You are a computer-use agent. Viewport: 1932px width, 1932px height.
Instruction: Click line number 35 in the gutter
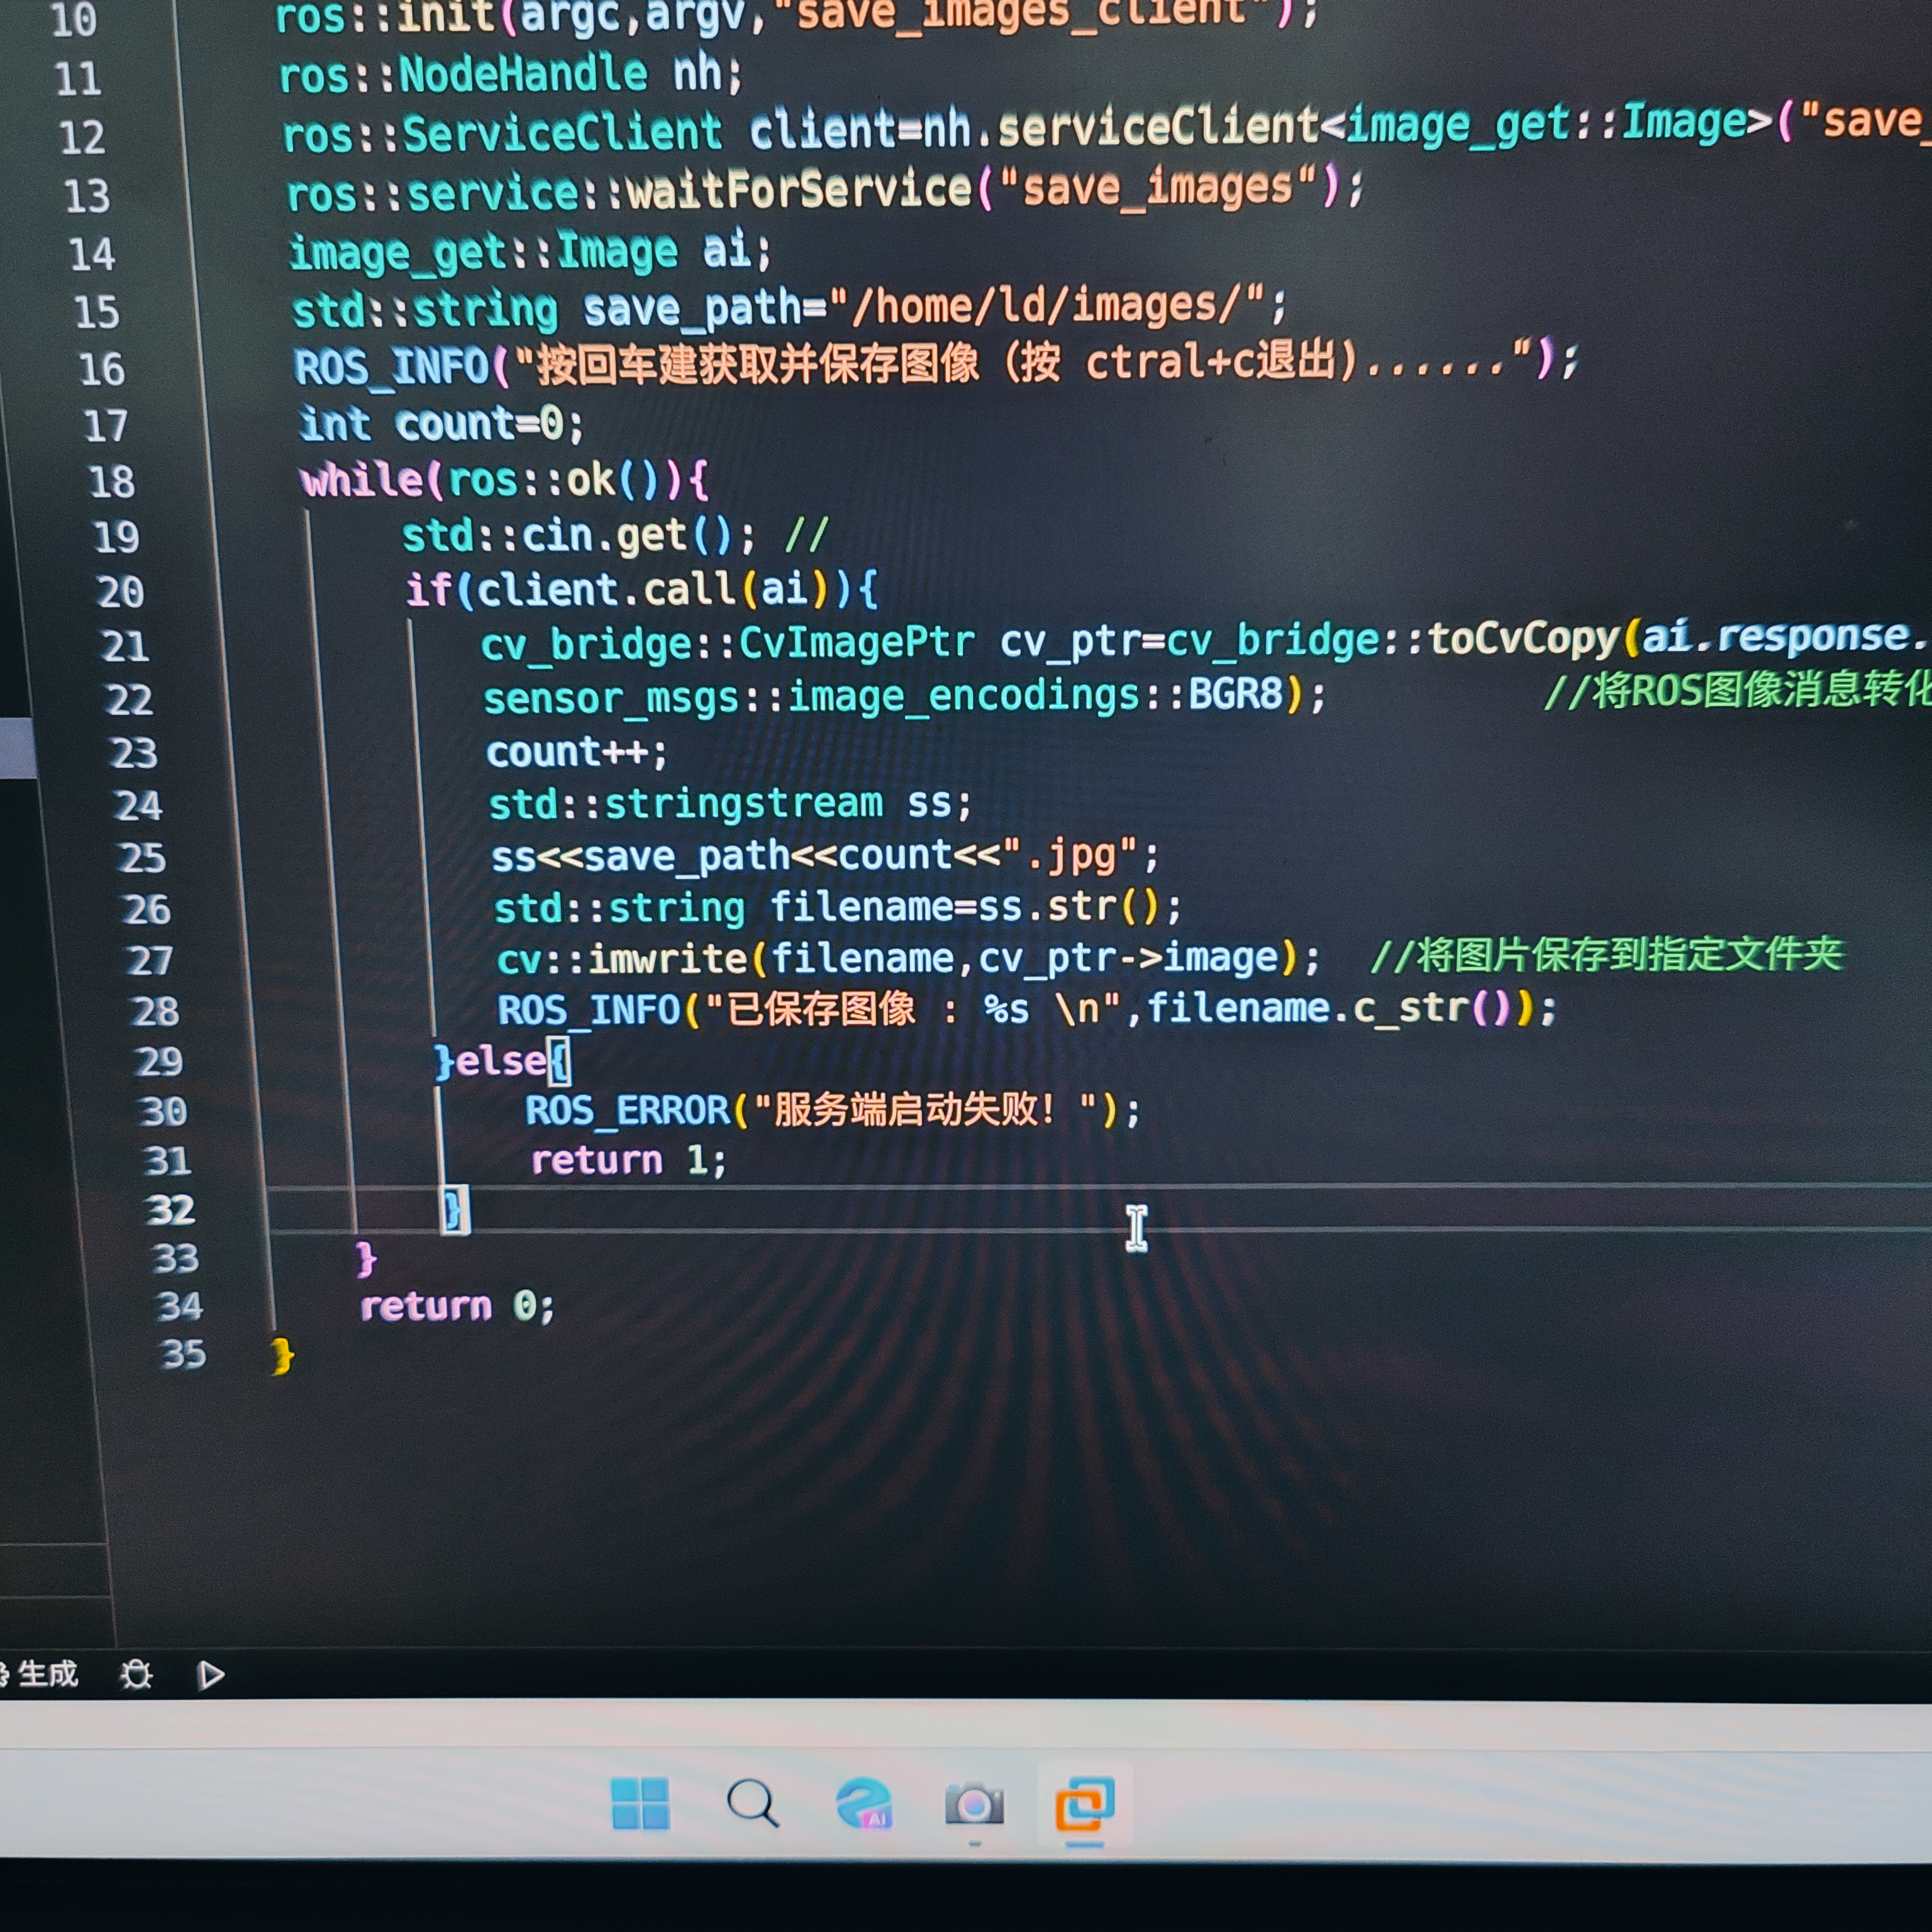pos(183,1354)
